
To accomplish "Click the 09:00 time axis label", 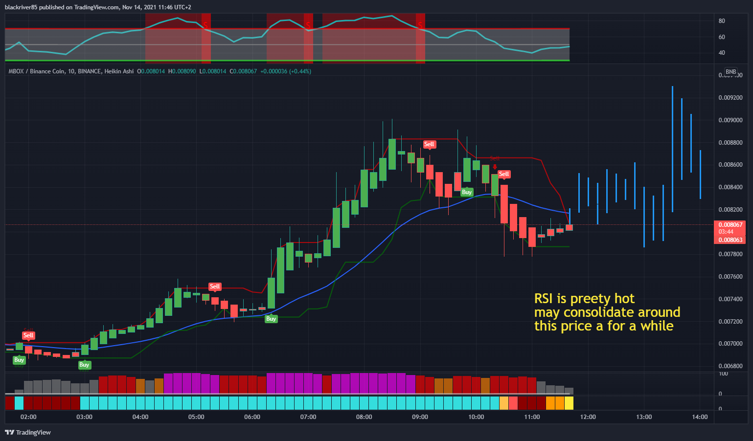I will pos(420,417).
